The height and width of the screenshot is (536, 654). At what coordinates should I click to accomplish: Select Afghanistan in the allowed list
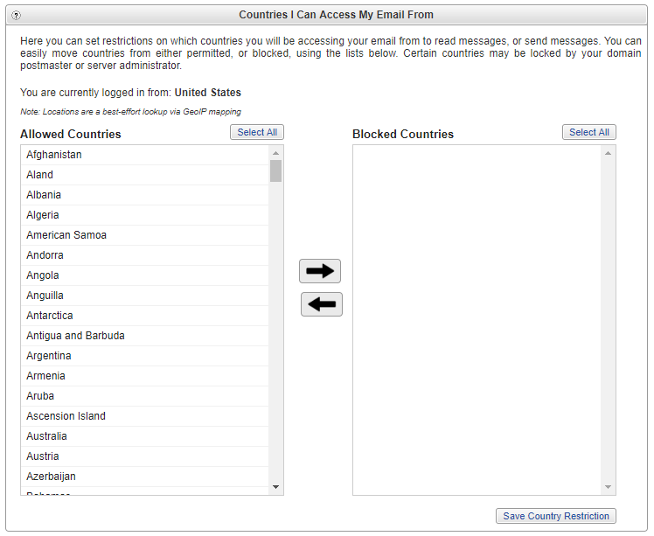145,155
